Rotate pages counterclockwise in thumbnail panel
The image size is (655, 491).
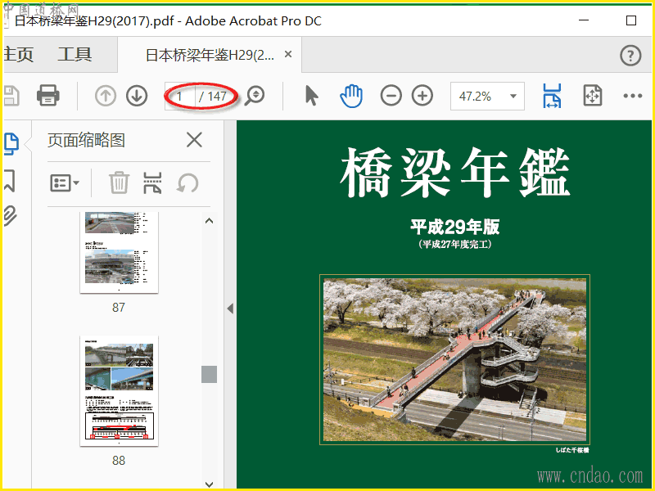tap(187, 182)
